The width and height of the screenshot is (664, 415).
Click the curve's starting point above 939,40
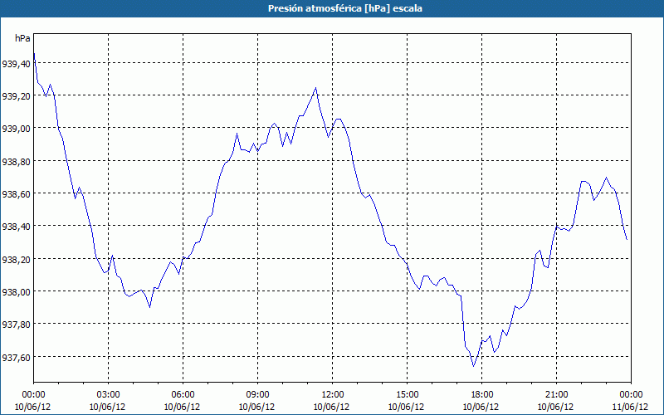[x=34, y=53]
